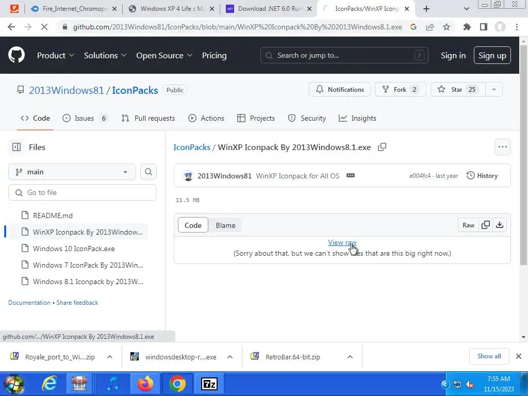The width and height of the screenshot is (528, 396).
Task: Open the Pull requests tab
Action: coord(148,118)
